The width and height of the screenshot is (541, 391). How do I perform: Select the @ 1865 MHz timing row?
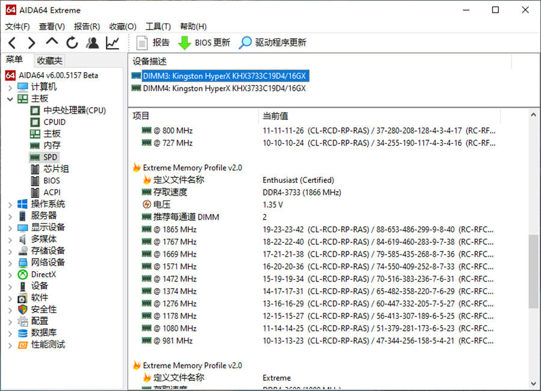tap(317, 230)
